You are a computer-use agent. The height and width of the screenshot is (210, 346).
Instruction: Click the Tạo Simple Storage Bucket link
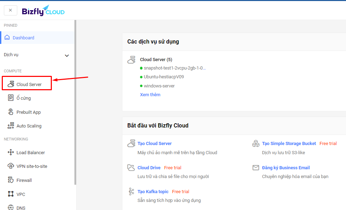coord(289,143)
